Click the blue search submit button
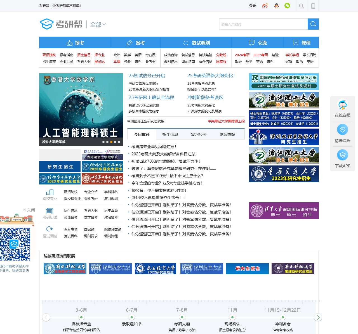The height and width of the screenshot is (334, 358). pos(313,24)
